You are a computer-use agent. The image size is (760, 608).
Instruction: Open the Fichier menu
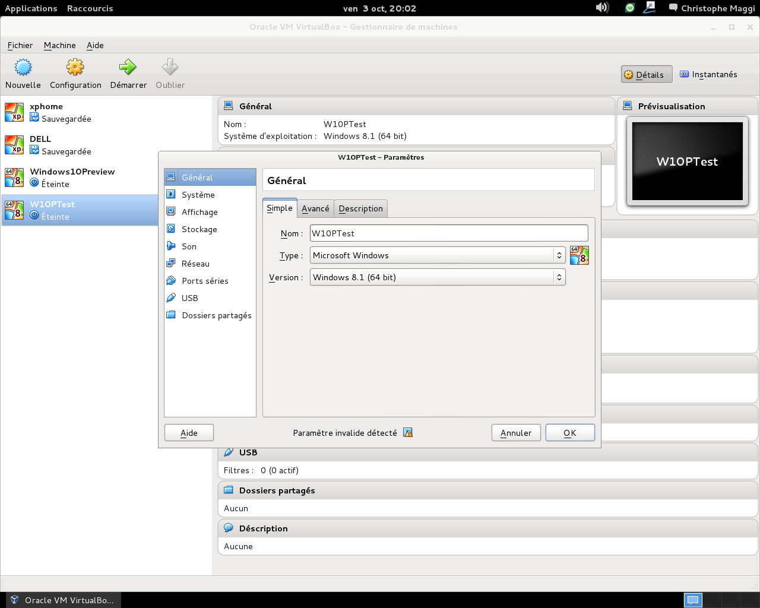[20, 45]
